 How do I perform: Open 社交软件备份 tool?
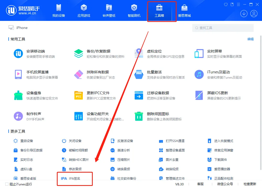click(123, 178)
